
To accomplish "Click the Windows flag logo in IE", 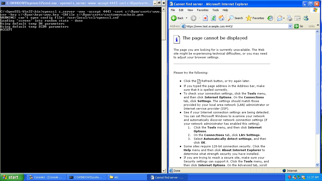I will point(315,10).
